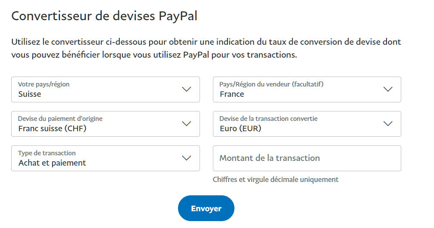Click the Devise de la transaction convertie label
Viewport: 434px width, 228px height.
click(x=269, y=119)
